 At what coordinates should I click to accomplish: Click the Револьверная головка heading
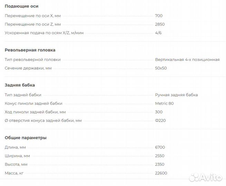pos(30,50)
